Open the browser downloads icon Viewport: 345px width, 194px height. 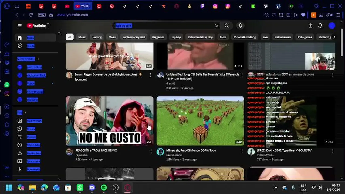[321, 15]
